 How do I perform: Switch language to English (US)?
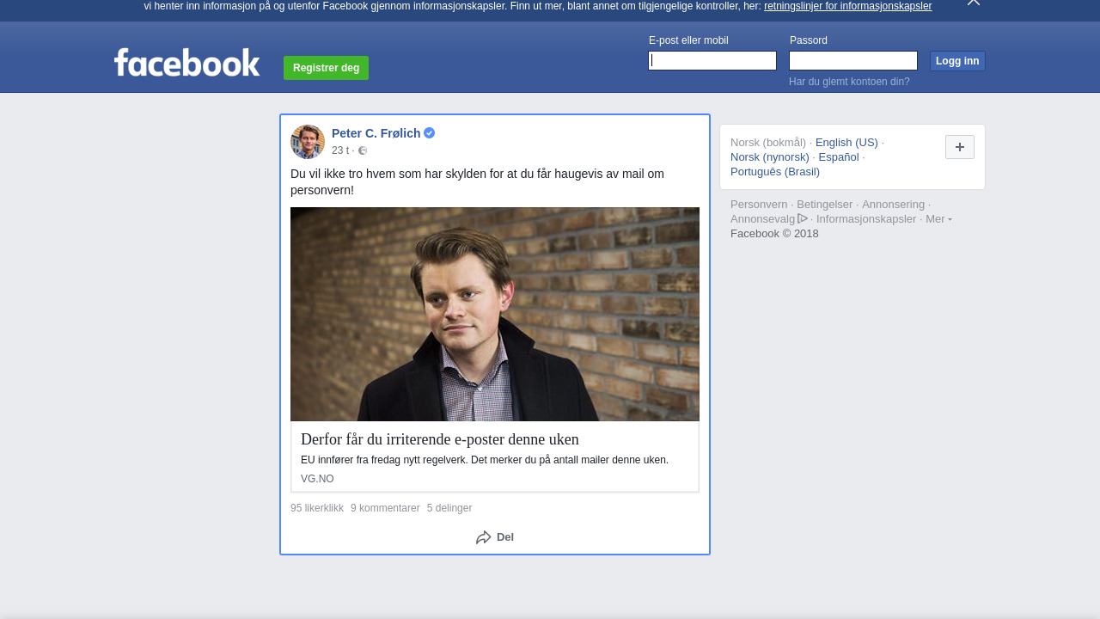coord(846,143)
